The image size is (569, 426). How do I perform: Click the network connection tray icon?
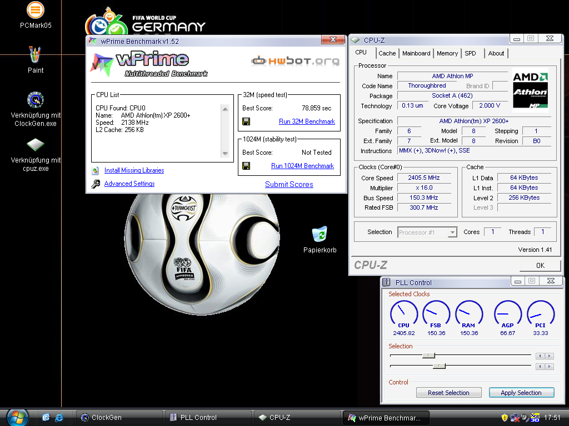pyautogui.click(x=515, y=418)
